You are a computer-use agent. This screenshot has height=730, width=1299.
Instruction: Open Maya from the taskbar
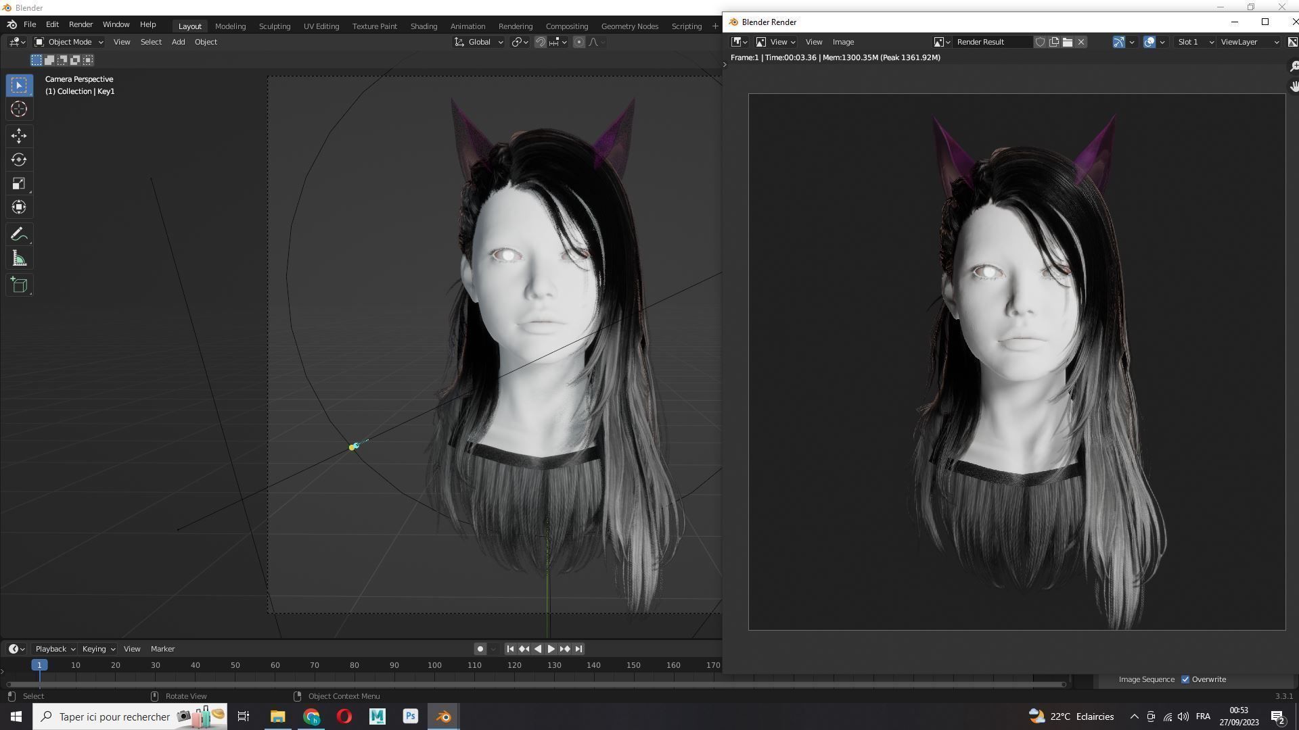[377, 716]
